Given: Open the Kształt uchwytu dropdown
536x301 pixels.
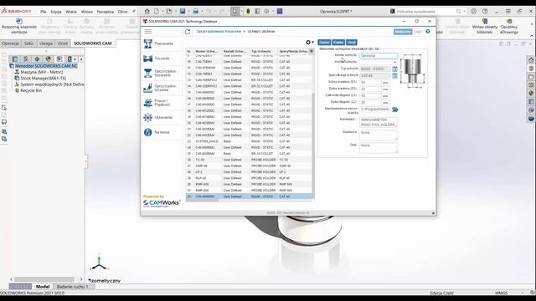Looking at the screenshot, I should [379, 62].
